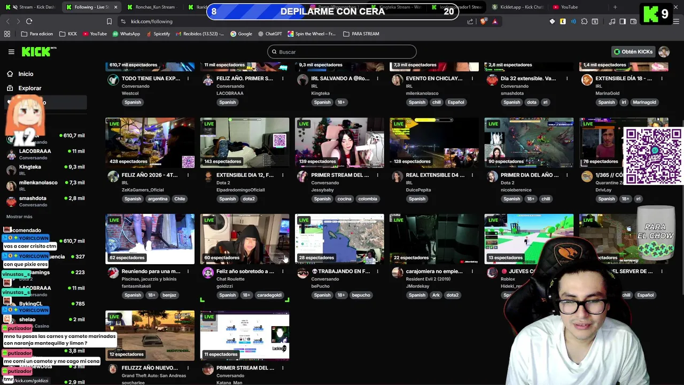Open the user profile avatar in the Kick header
This screenshot has width=684, height=385.
664,52
